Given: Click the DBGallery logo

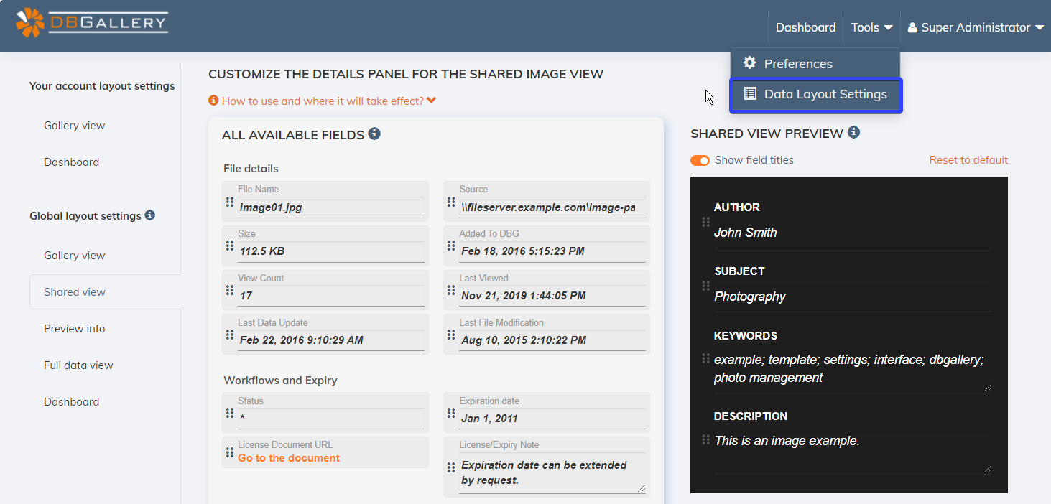Looking at the screenshot, I should coord(92,22).
